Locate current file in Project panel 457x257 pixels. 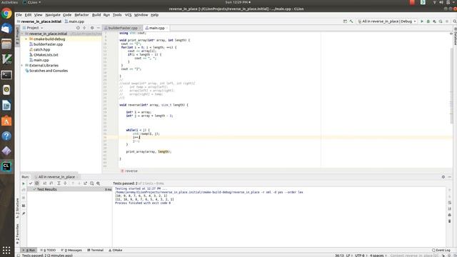click(78, 28)
